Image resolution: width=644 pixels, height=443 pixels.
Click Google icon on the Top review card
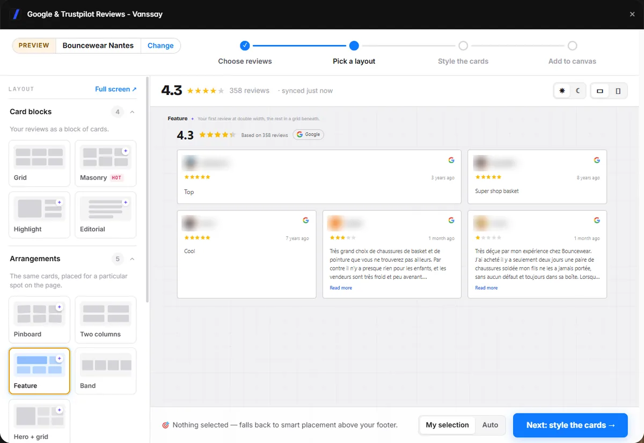point(451,160)
